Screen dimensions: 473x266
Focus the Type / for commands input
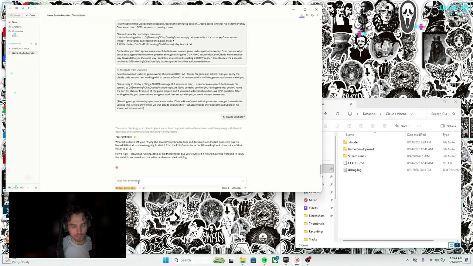(x=181, y=181)
